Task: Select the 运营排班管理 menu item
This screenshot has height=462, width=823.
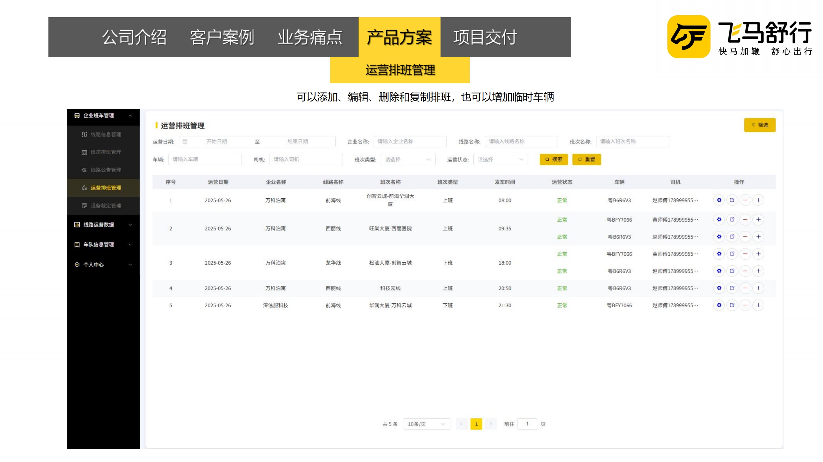Action: coord(103,188)
